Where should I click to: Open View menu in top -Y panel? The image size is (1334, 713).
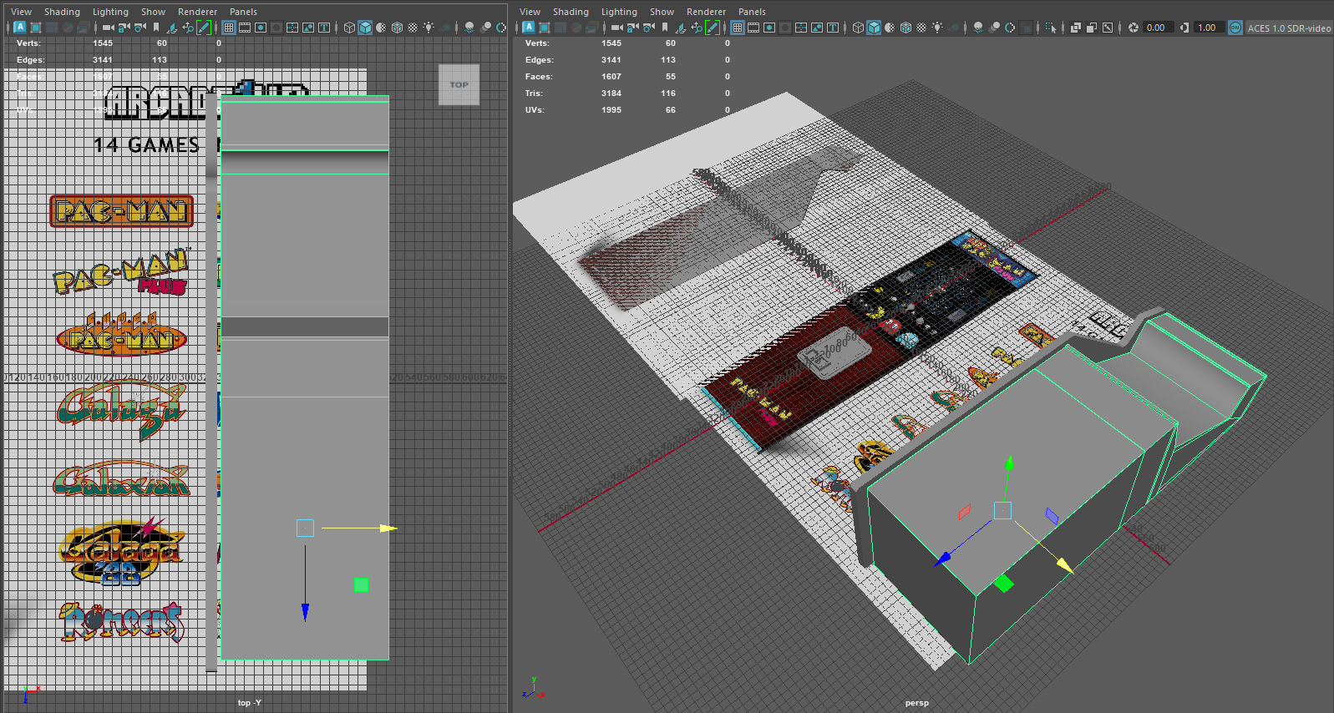click(x=21, y=12)
